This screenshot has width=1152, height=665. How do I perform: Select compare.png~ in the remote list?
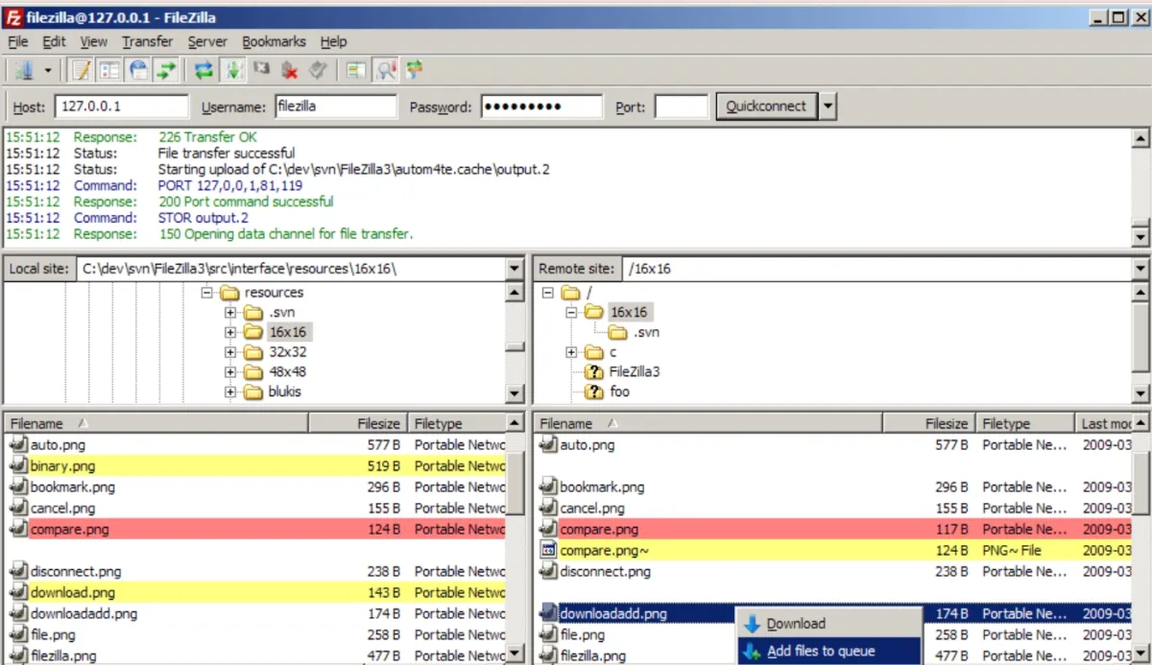[x=833, y=551]
